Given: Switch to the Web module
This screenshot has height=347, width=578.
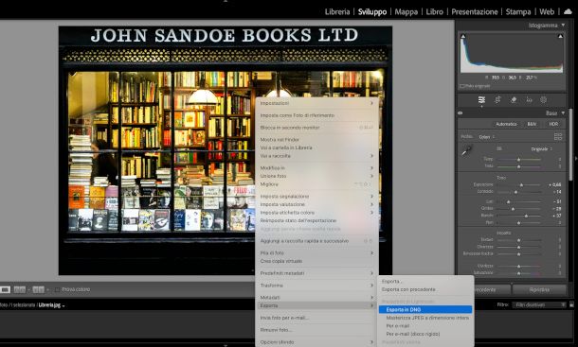Looking at the screenshot, I should click(x=547, y=11).
